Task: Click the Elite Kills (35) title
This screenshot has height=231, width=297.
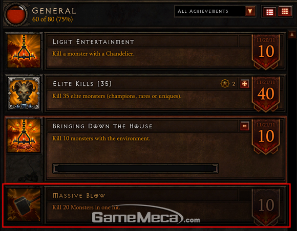Action: (x=82, y=84)
